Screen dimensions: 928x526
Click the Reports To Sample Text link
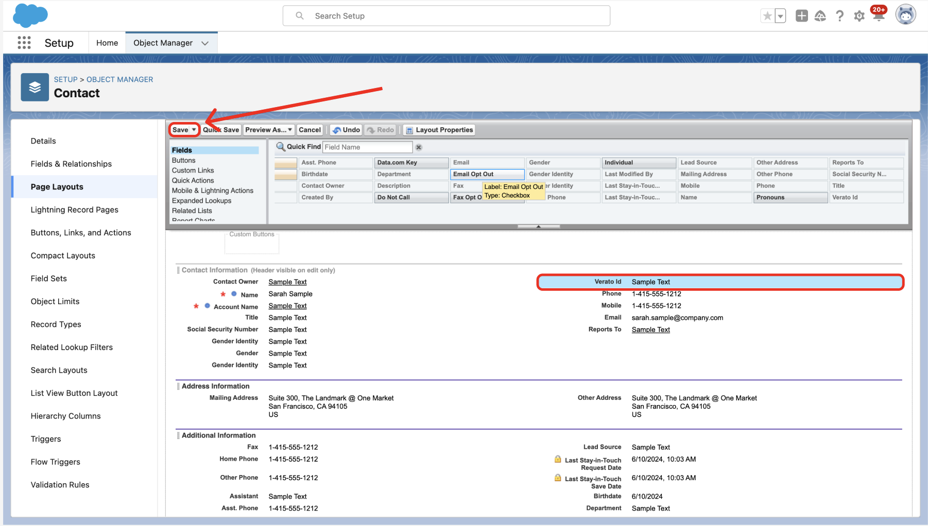click(x=651, y=329)
